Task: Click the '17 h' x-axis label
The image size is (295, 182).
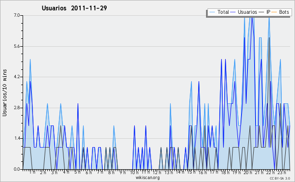Action: (214, 172)
